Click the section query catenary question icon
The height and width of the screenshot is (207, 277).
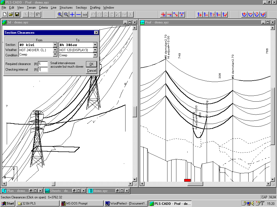pyautogui.click(x=257, y=15)
